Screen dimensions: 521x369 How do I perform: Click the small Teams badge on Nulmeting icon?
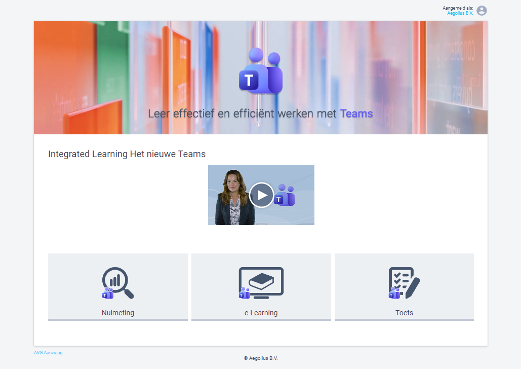(x=107, y=293)
